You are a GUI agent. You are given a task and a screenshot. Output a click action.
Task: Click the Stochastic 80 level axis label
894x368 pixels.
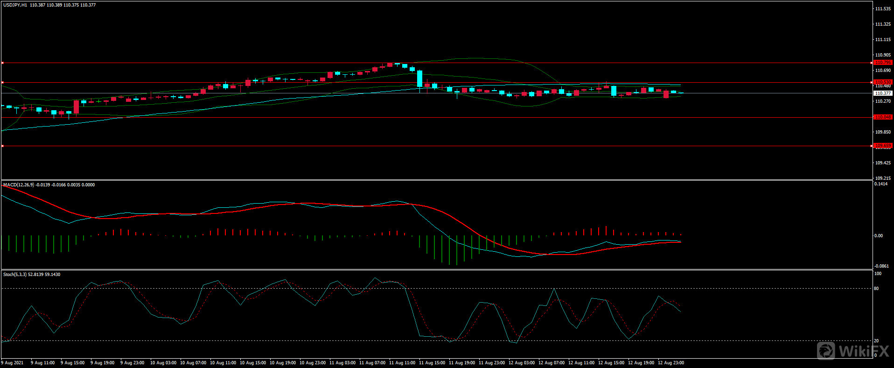click(876, 289)
